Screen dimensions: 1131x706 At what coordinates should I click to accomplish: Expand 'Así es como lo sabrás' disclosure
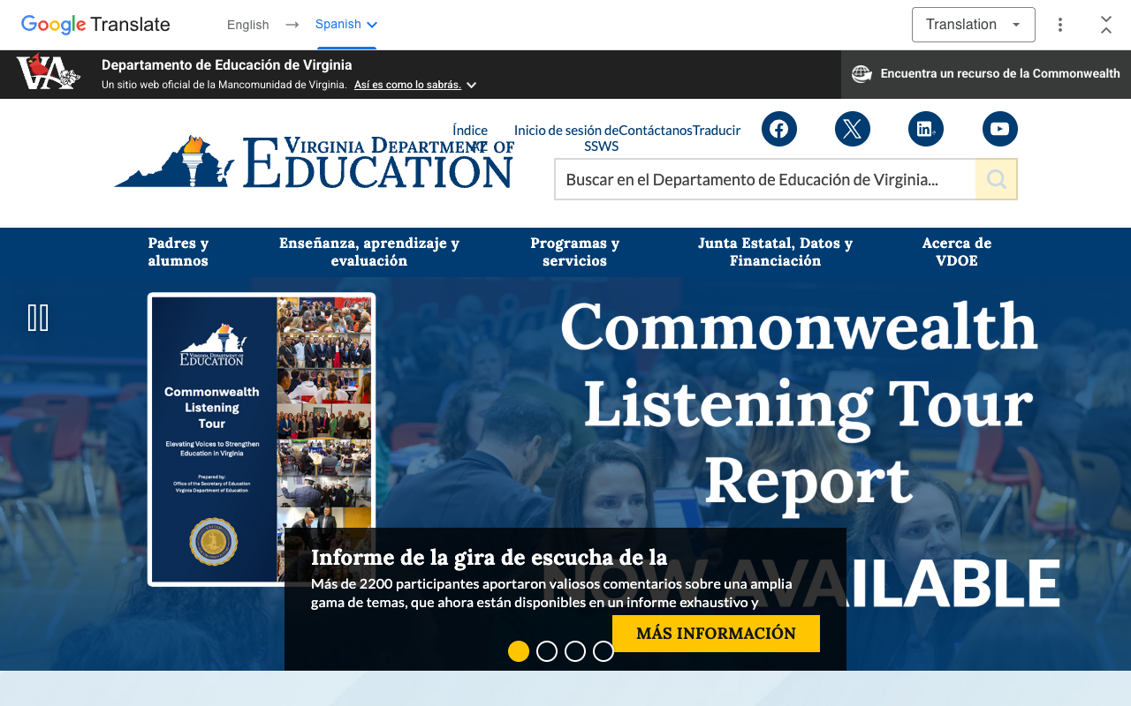tap(415, 85)
